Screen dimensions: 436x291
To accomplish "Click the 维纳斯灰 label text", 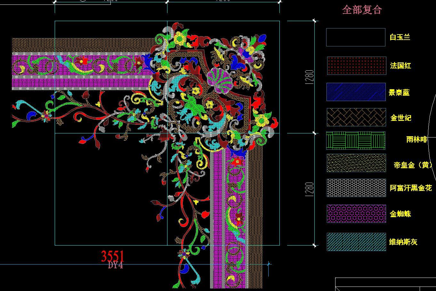I will pyautogui.click(x=403, y=242).
